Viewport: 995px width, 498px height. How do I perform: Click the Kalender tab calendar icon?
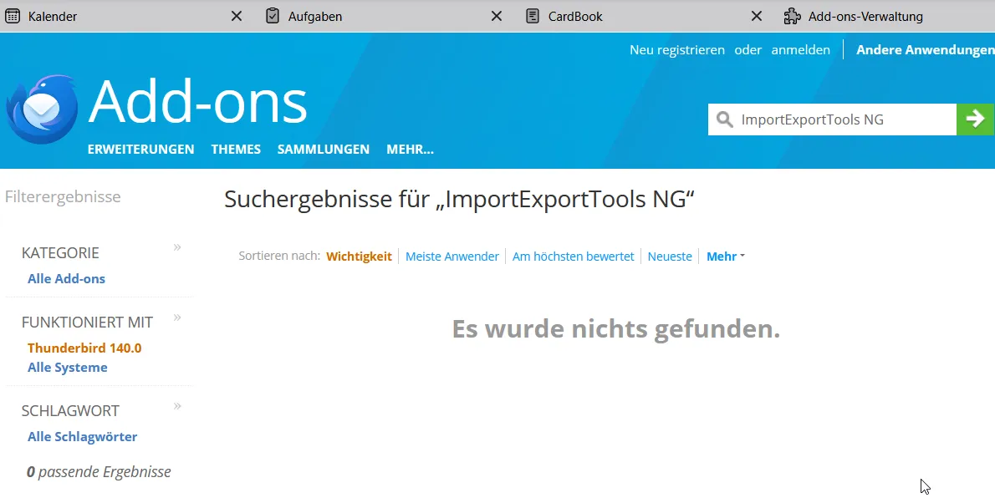point(13,16)
